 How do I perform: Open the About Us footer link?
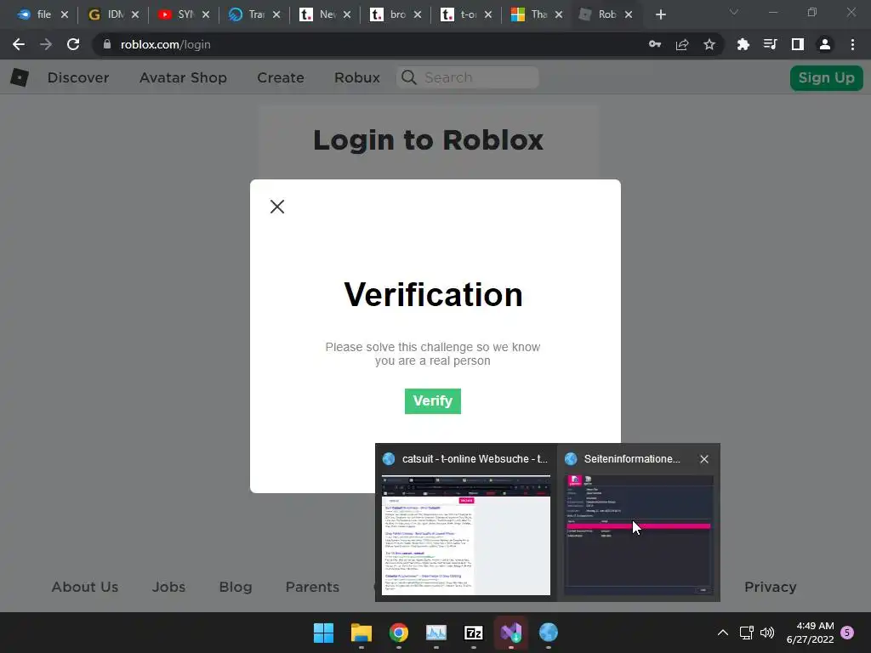click(85, 587)
